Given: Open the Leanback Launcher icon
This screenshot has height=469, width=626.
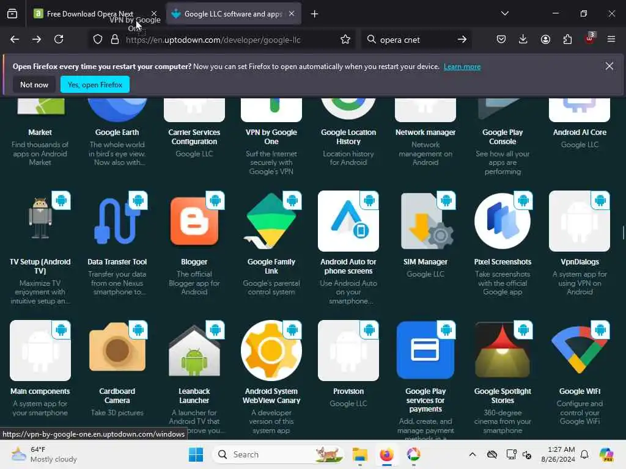Looking at the screenshot, I should click(x=194, y=351).
